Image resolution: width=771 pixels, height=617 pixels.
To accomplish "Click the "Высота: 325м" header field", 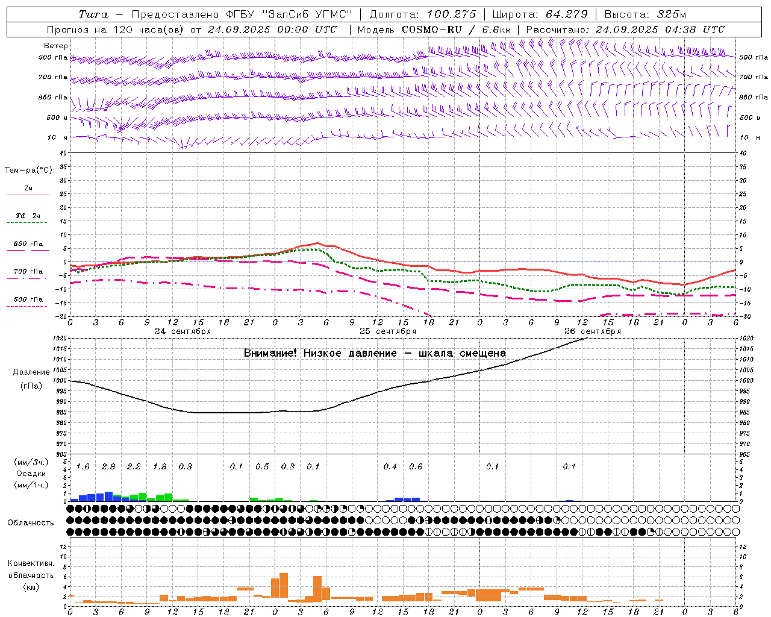I will (645, 14).
